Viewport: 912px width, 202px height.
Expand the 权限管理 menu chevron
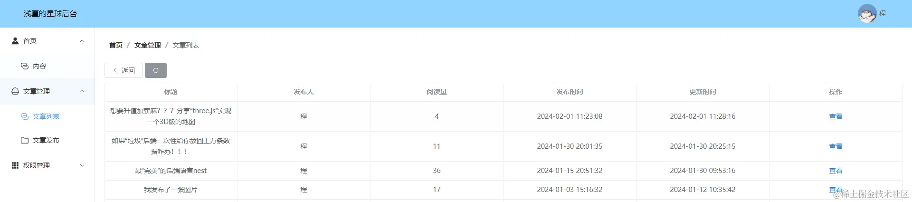[82, 165]
